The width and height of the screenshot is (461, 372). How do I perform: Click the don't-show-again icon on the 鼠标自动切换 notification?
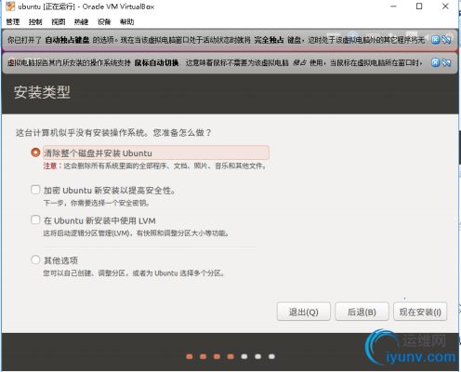click(446, 62)
